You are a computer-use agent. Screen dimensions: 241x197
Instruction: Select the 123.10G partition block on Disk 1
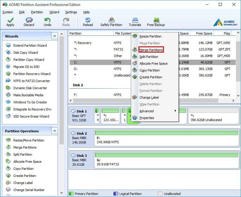[110, 115]
